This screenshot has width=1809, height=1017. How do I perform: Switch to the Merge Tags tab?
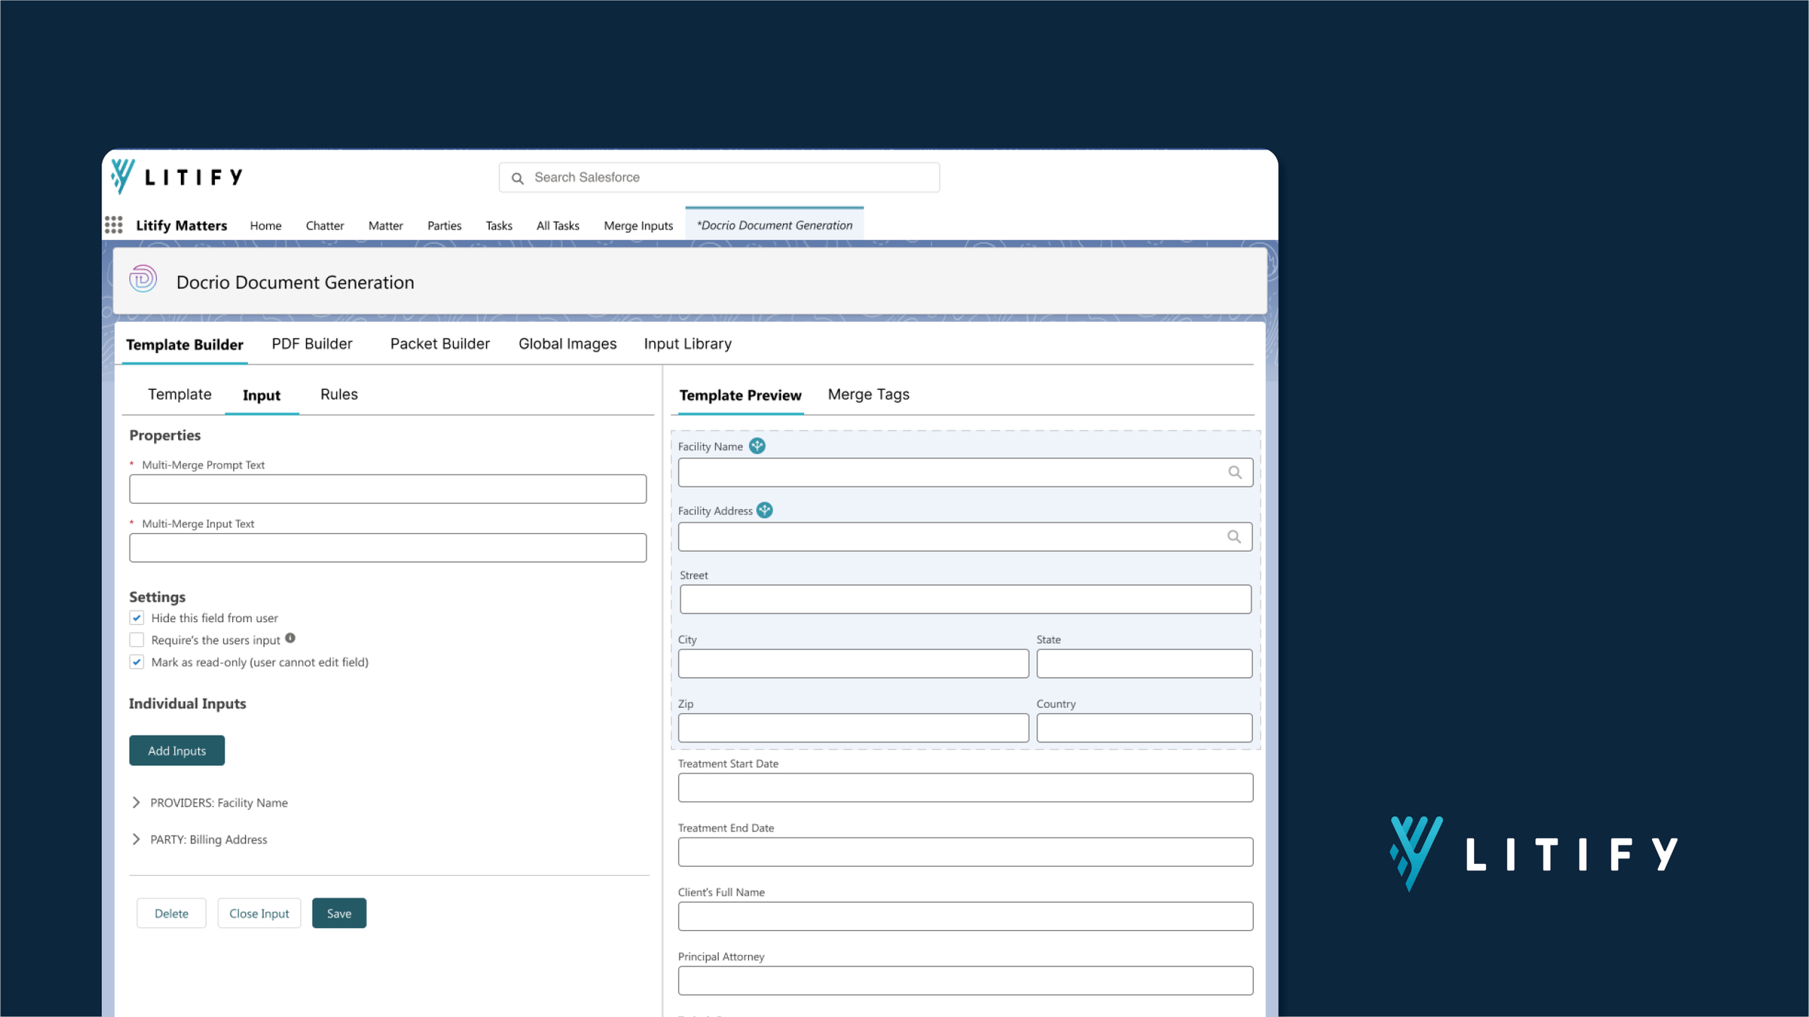click(x=868, y=395)
